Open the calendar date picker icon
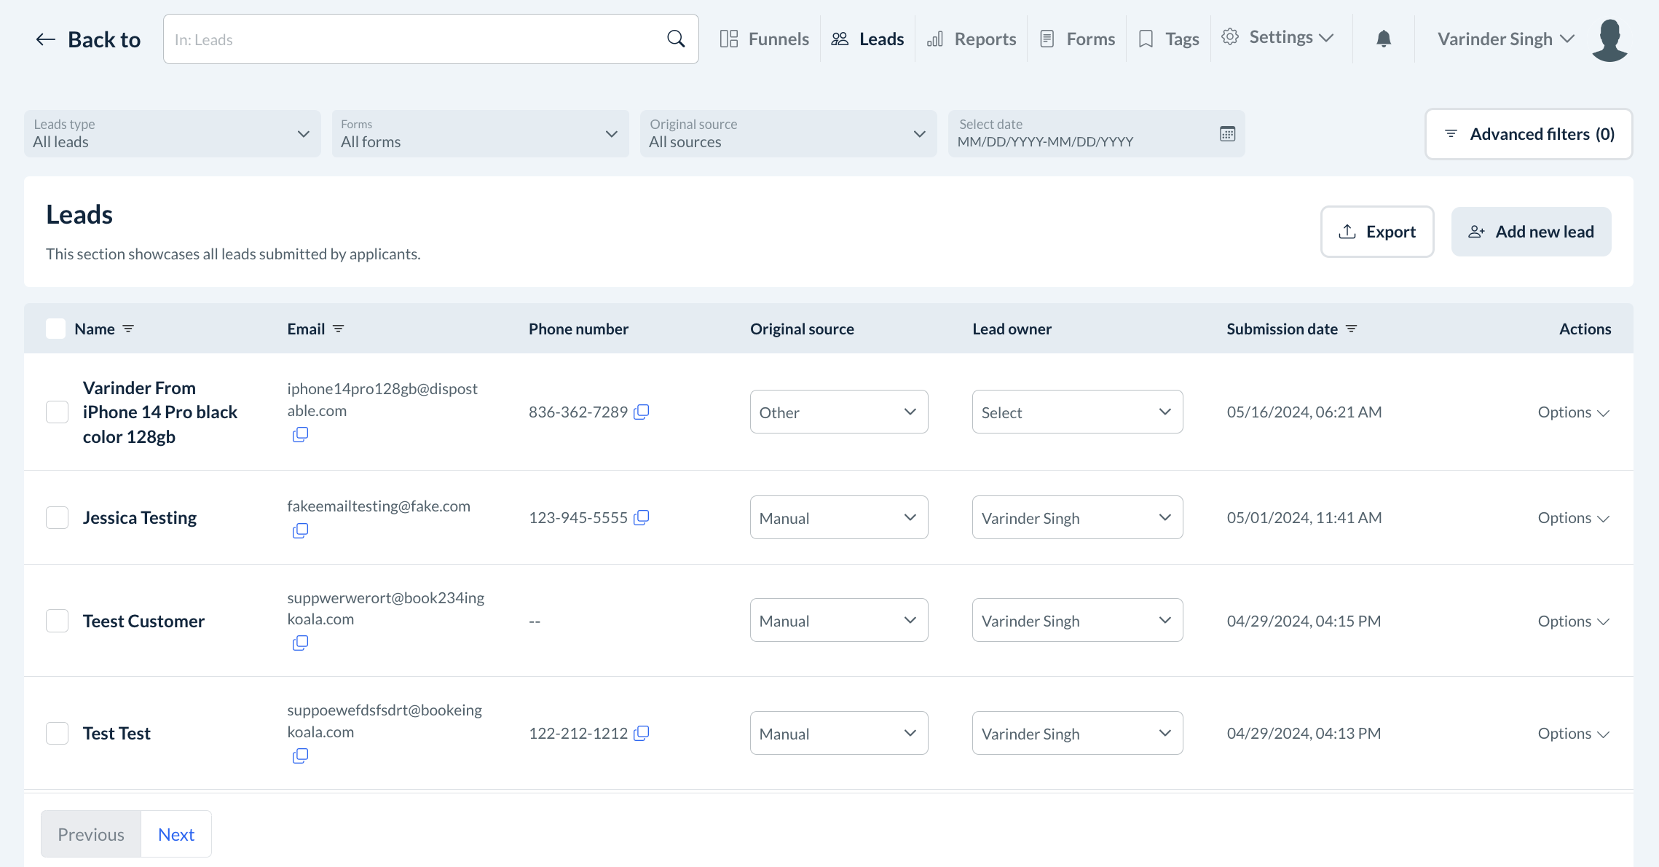Image resolution: width=1659 pixels, height=867 pixels. [x=1227, y=134]
